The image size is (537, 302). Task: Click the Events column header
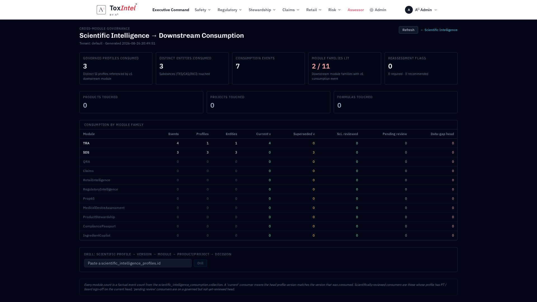coord(173,134)
